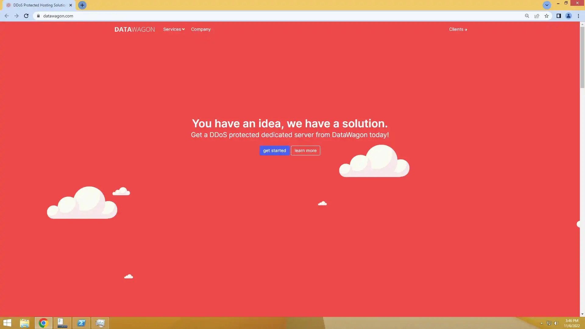Open Chrome side panel icon

pyautogui.click(x=558, y=16)
